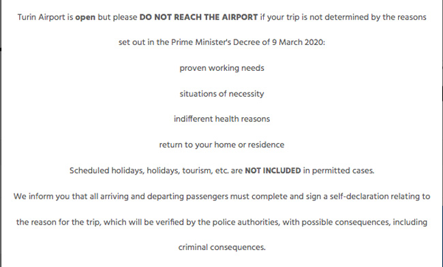Click the bold "DO NOT REACH THE AIRPORT" text
Image resolution: width=443 pixels, height=267 pixels.
198,17
